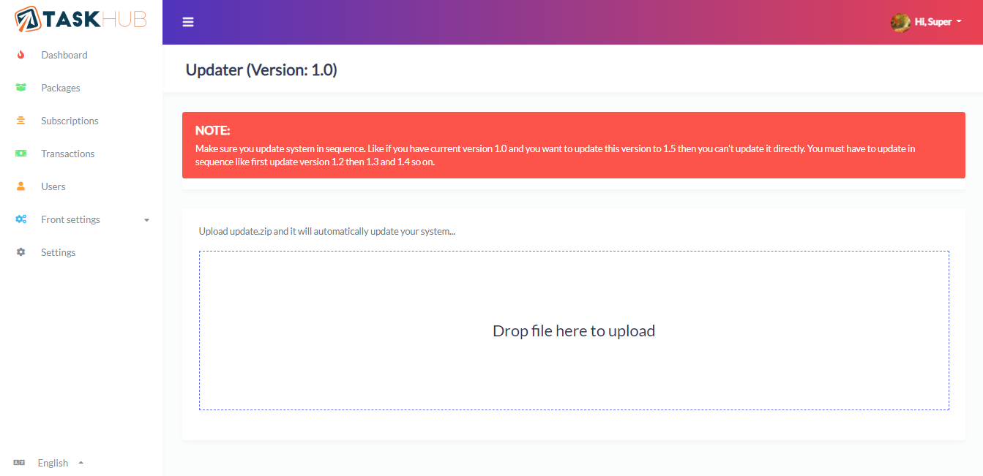This screenshot has width=983, height=476.
Task: Click the Packages text link
Action: click(59, 87)
